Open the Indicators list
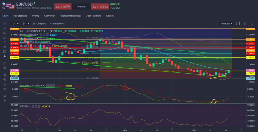 [x=56, y=24]
